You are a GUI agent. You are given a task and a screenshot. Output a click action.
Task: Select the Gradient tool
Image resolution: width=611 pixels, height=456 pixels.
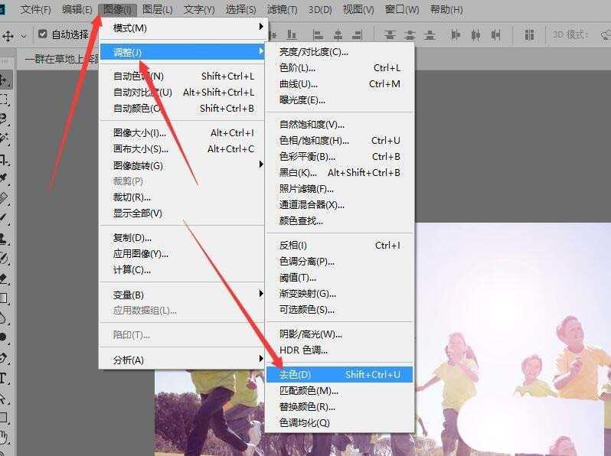click(x=4, y=298)
